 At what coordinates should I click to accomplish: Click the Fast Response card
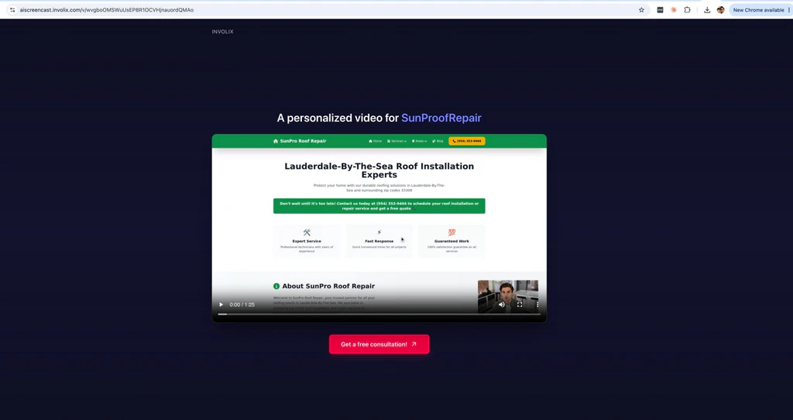[x=379, y=241]
